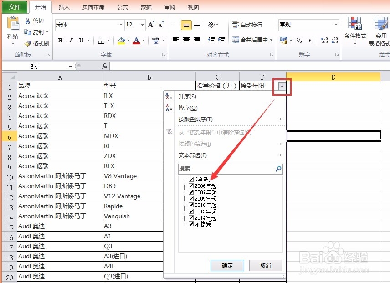390x283 pixels.
Task: Select 升序 ascending sort
Action: tap(188, 97)
